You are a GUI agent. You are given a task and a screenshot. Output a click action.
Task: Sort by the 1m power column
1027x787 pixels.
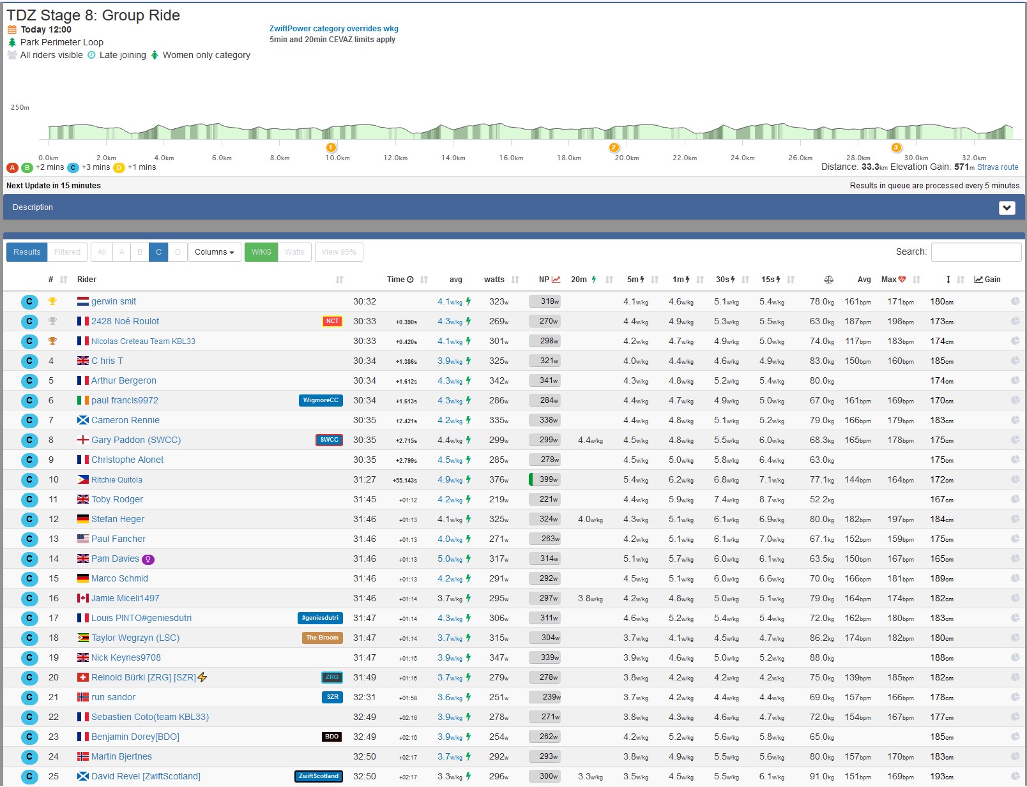pos(700,280)
